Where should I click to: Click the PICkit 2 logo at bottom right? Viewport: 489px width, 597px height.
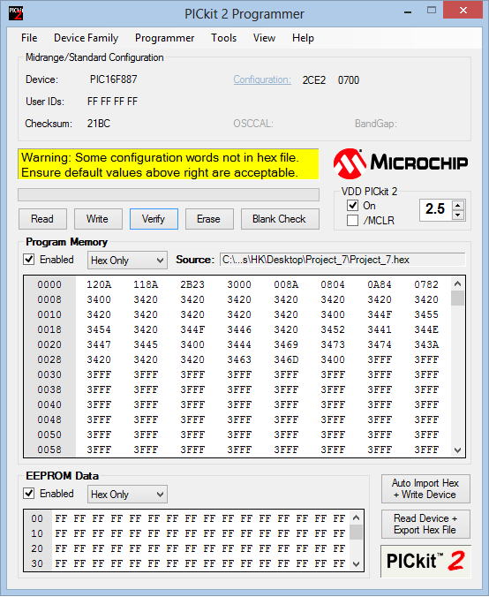(425, 561)
